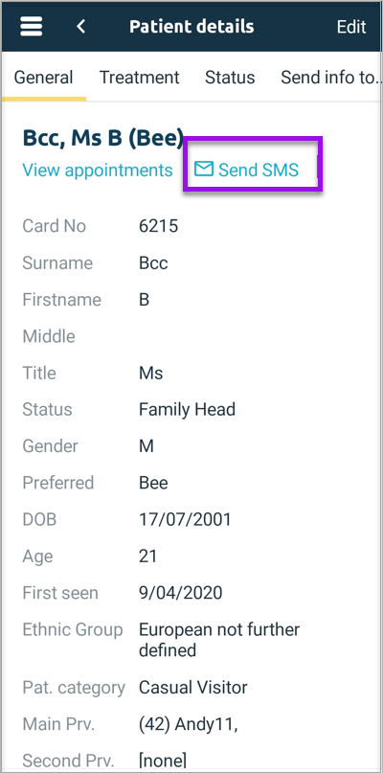The height and width of the screenshot is (773, 383).
Task: Click the envelope icon beside Send SMS
Action: point(204,170)
